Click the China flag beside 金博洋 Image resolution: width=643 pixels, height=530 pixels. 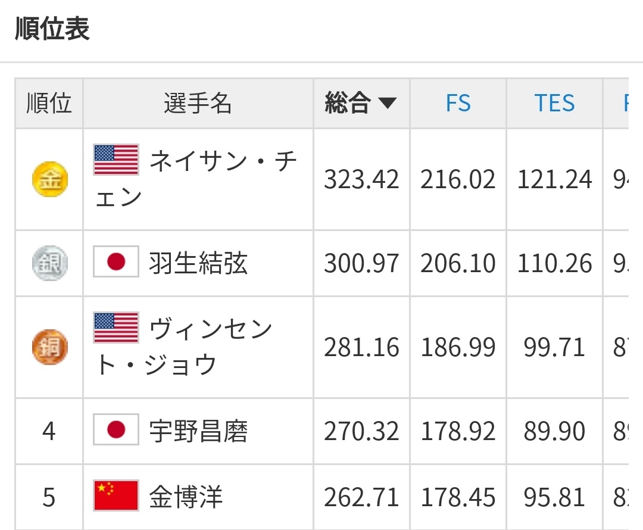click(x=116, y=496)
